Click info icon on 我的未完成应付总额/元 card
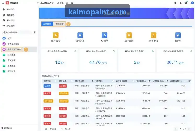Viewport: 195px width, 131px height. coord(114,51)
